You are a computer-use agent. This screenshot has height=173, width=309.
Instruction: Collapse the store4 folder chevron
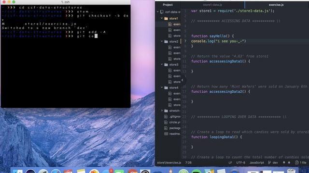coord(162,87)
